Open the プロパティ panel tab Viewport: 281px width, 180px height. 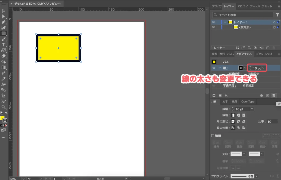[217, 6]
